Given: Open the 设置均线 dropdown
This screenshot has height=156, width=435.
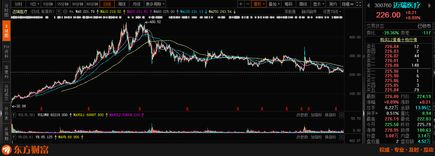Looking at the screenshot, I should tap(332, 12).
